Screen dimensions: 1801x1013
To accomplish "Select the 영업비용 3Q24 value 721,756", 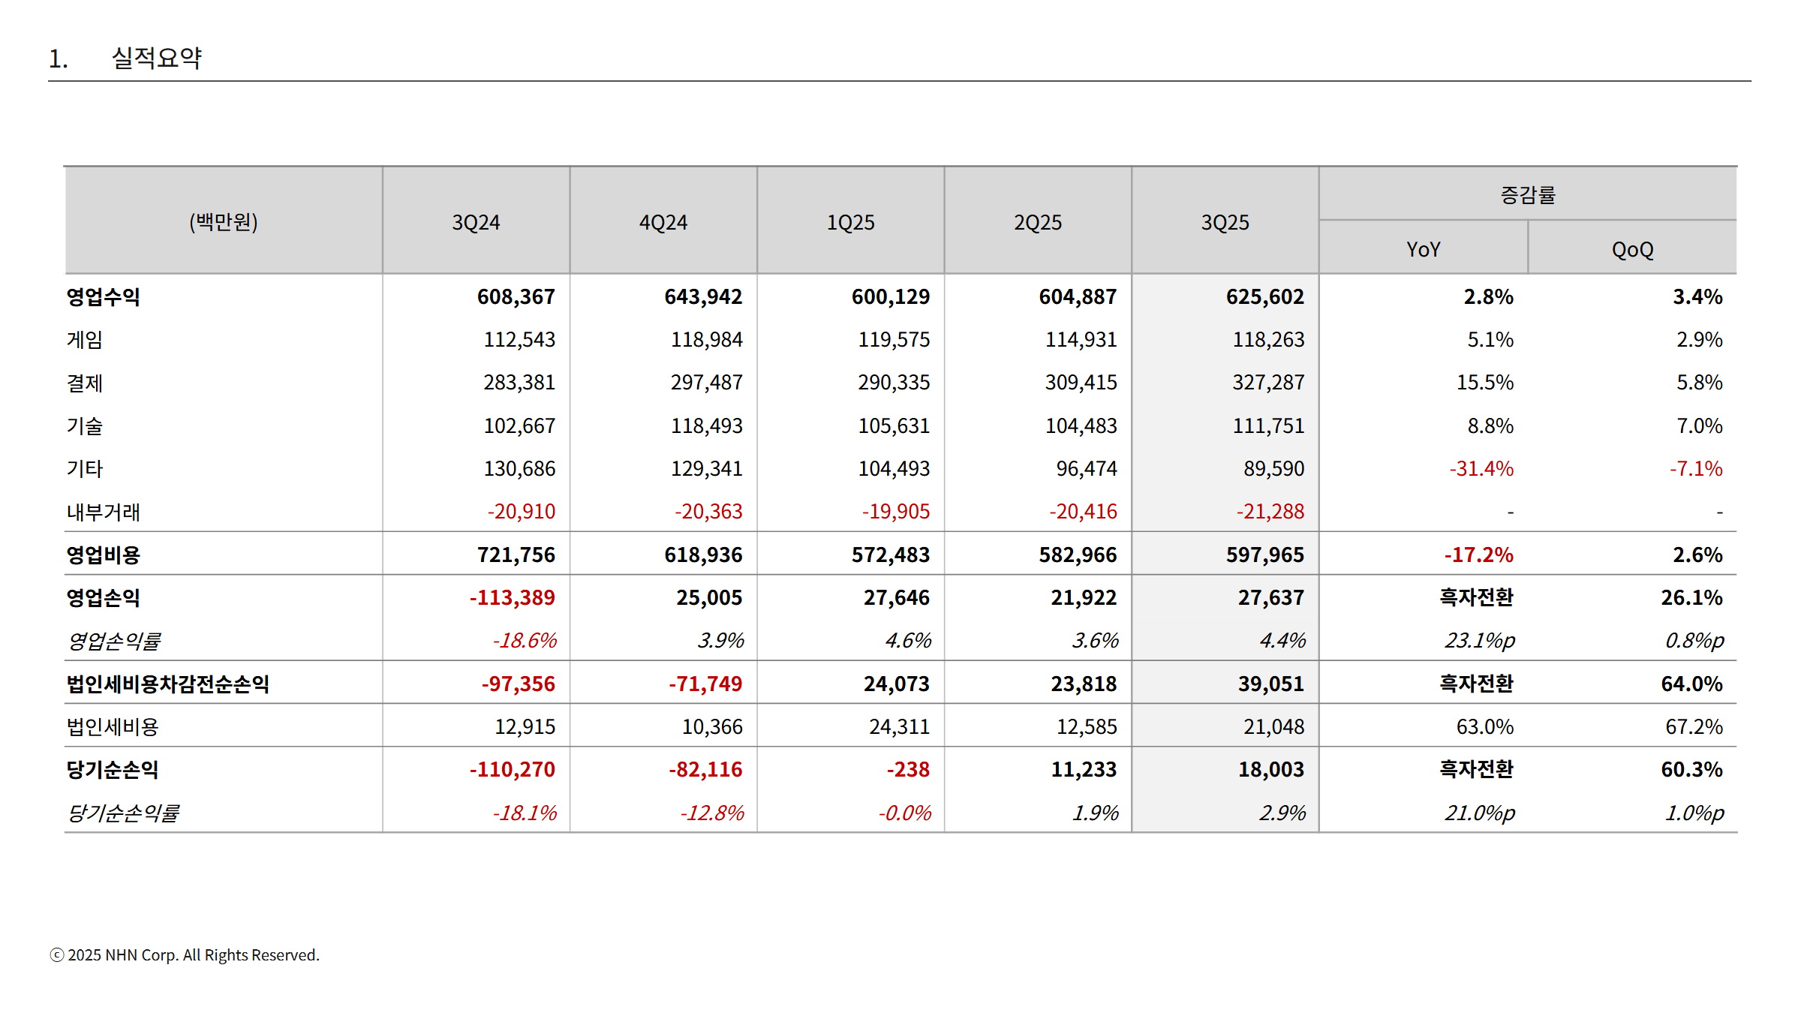I will point(516,555).
